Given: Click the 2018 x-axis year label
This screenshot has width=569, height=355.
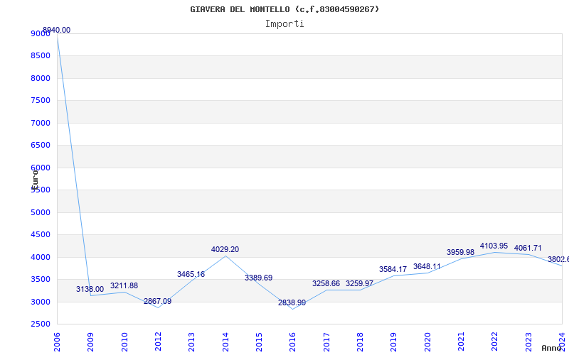Looking at the screenshot, I should [x=360, y=342].
